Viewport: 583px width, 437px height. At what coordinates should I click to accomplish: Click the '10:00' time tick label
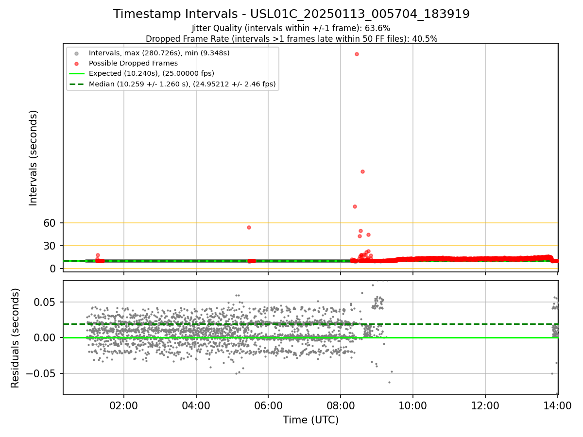coord(413,406)
